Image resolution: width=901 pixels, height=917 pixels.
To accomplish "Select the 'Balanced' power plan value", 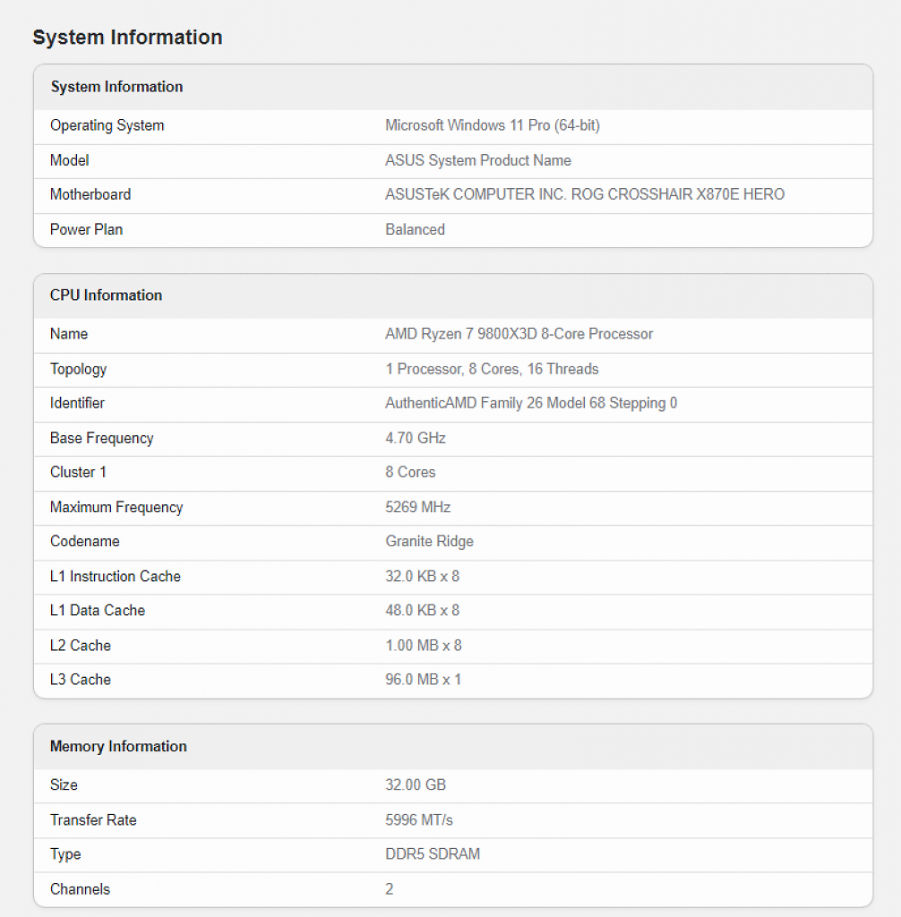I will (415, 229).
